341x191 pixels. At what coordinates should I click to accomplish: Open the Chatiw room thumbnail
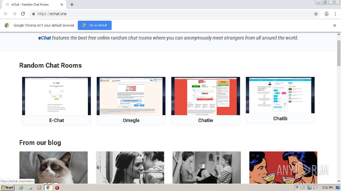tap(206, 96)
